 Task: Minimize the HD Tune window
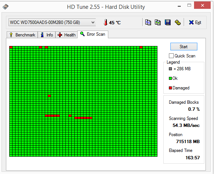click(179, 6)
